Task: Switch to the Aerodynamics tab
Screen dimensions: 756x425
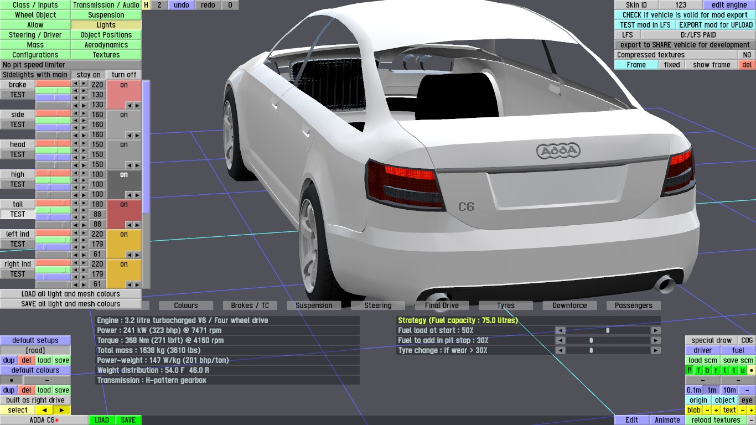Action: coord(106,45)
